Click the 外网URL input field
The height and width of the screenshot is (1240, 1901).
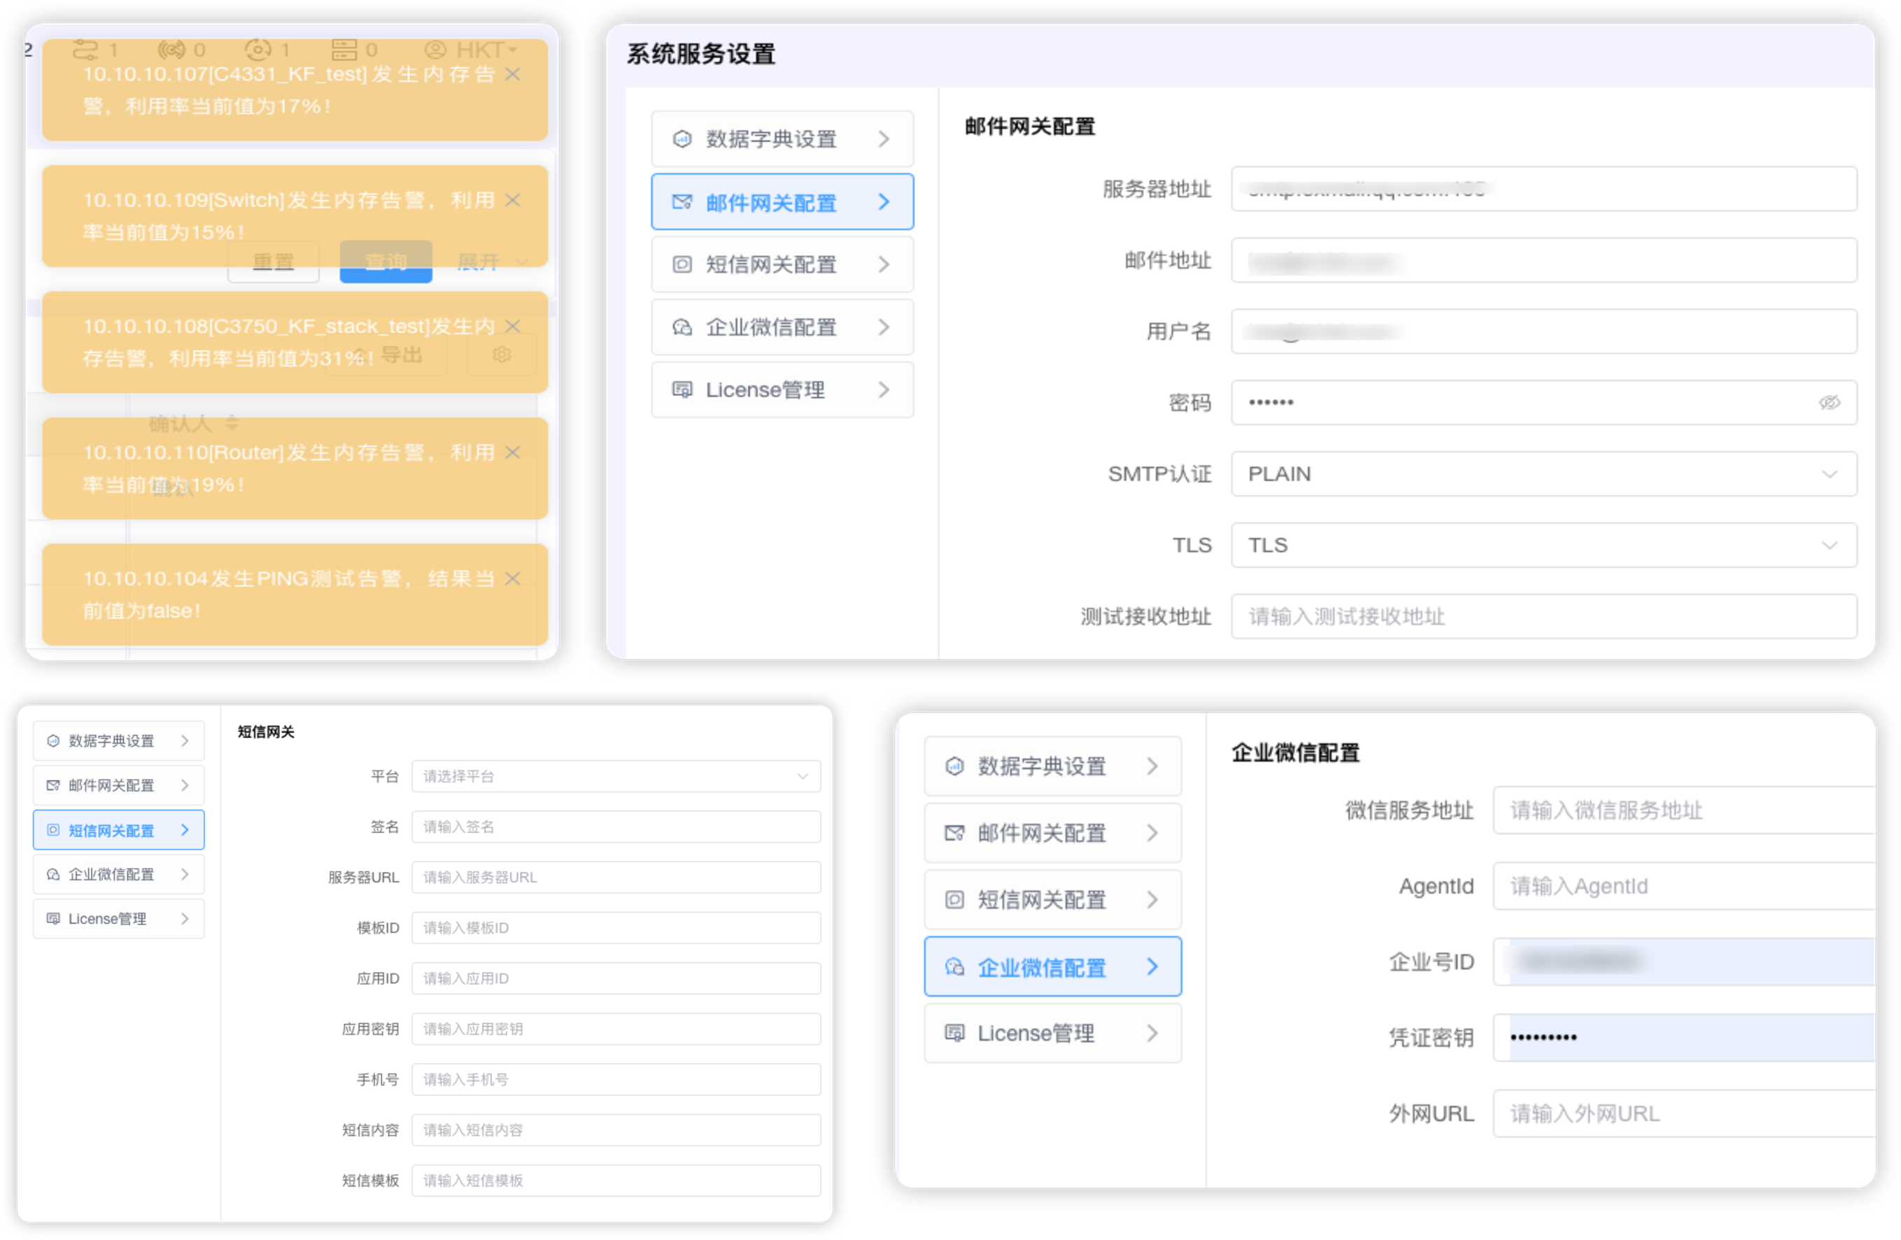coord(1683,1114)
